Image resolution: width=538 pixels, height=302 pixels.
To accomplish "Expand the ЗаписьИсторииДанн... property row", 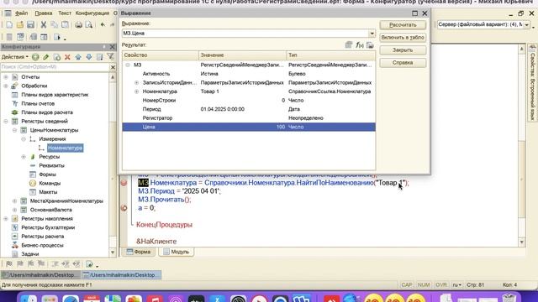I will [x=136, y=82].
